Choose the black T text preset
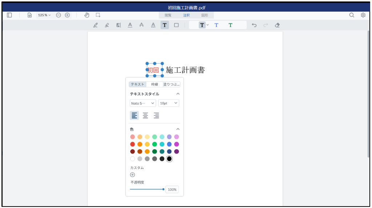 [x=202, y=25]
